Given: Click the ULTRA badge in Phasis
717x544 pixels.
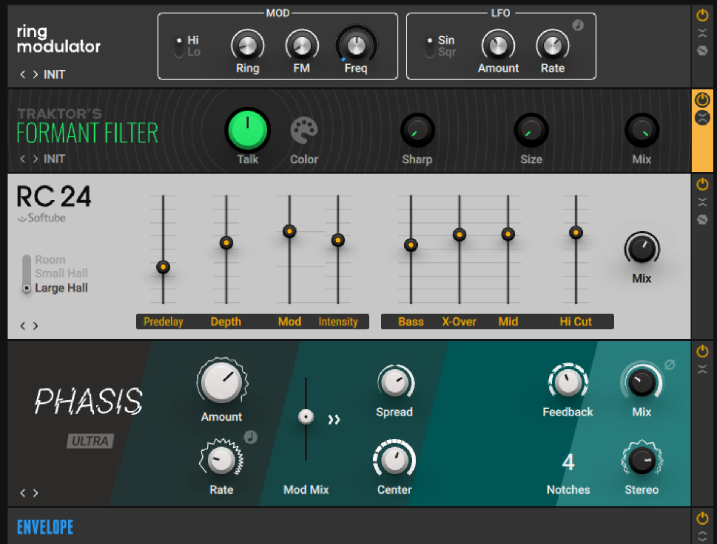Looking at the screenshot, I should pos(90,441).
